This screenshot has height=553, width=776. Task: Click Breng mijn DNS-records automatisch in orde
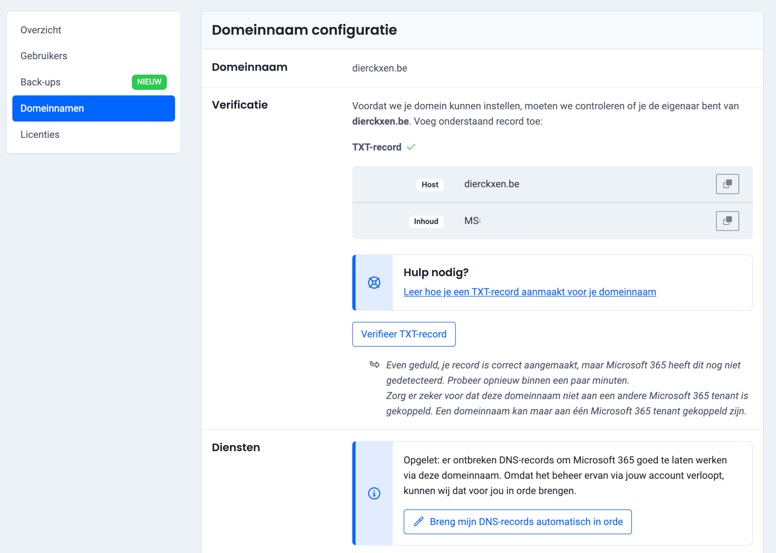pos(517,522)
